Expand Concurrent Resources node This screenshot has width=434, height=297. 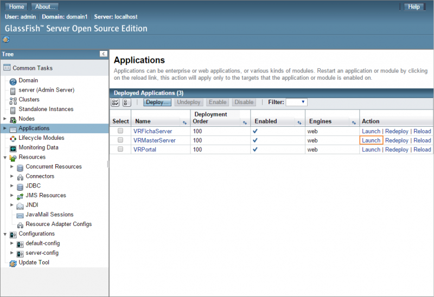12,166
